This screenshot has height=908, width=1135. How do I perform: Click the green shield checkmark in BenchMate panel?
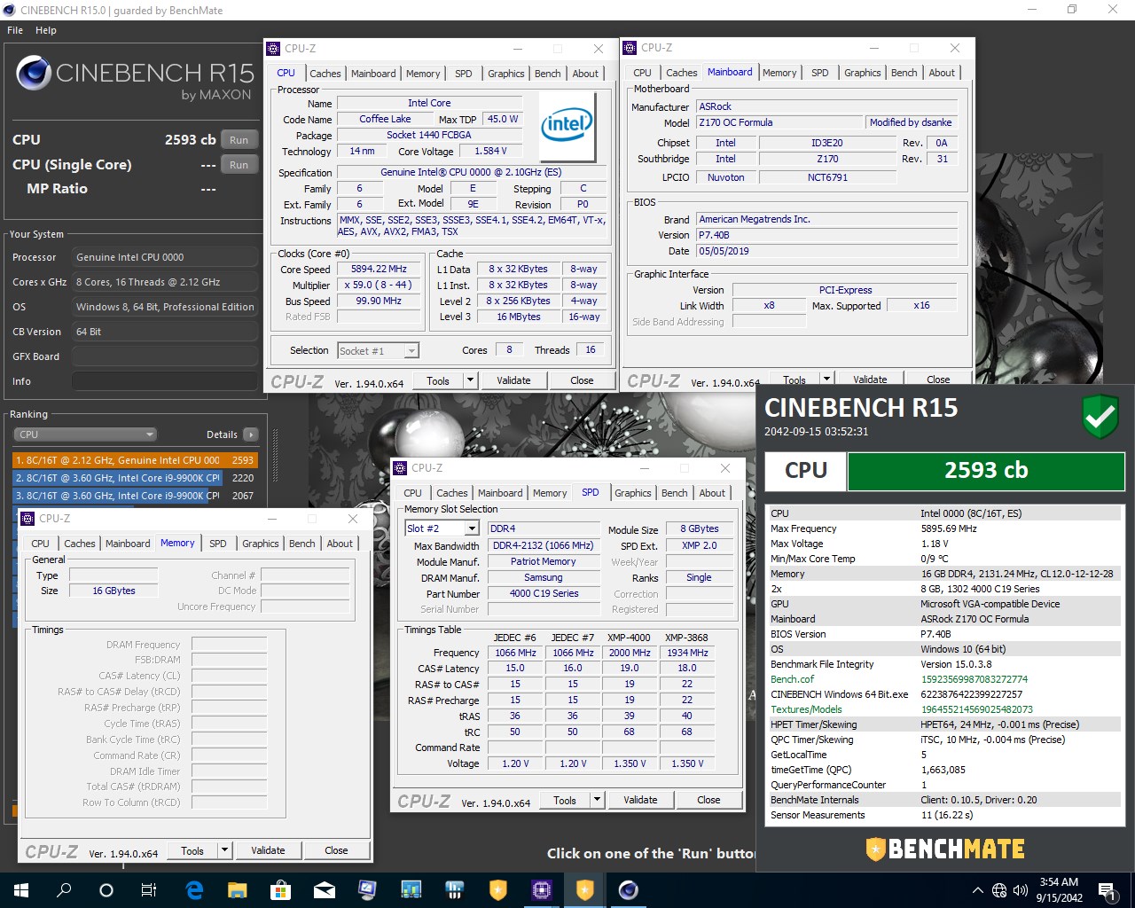coord(1100,417)
